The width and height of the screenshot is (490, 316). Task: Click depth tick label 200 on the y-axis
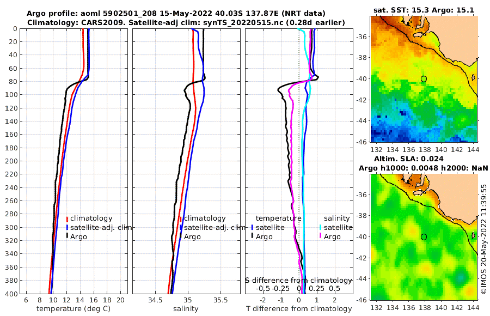point(11,161)
